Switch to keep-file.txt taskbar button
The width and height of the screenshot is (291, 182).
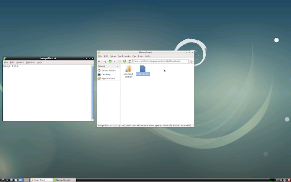pyautogui.click(x=65, y=180)
